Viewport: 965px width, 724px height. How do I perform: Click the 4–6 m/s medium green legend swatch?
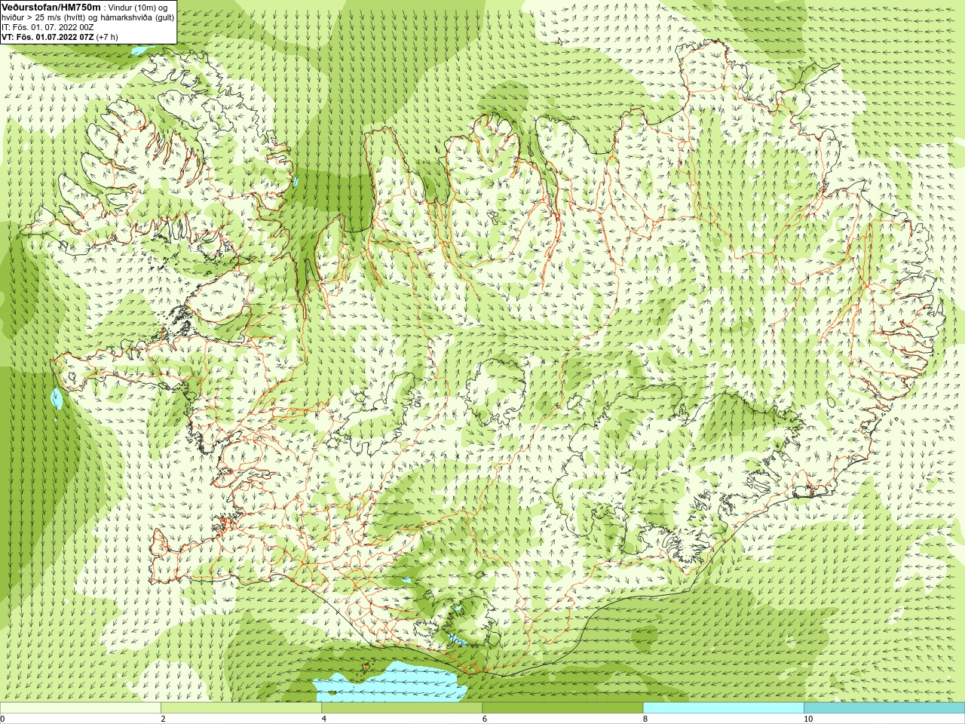click(x=401, y=708)
